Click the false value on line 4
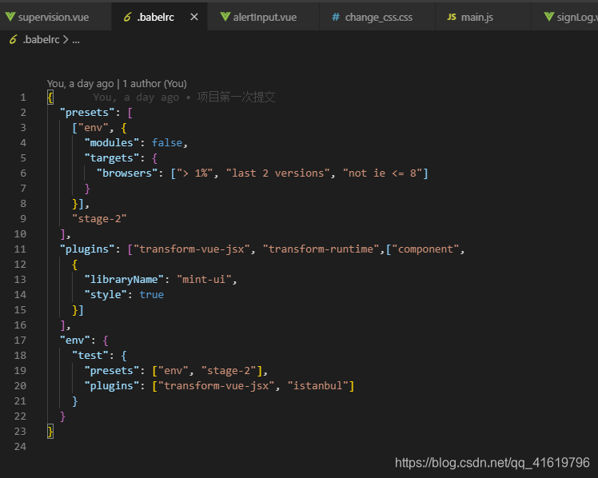The width and height of the screenshot is (598, 478). (167, 143)
